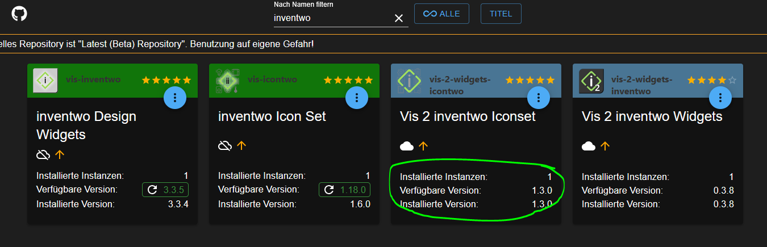This screenshot has width=767, height=247.
Task: Click the vis-2-widgets-icontwo adapter logo
Action: click(409, 81)
